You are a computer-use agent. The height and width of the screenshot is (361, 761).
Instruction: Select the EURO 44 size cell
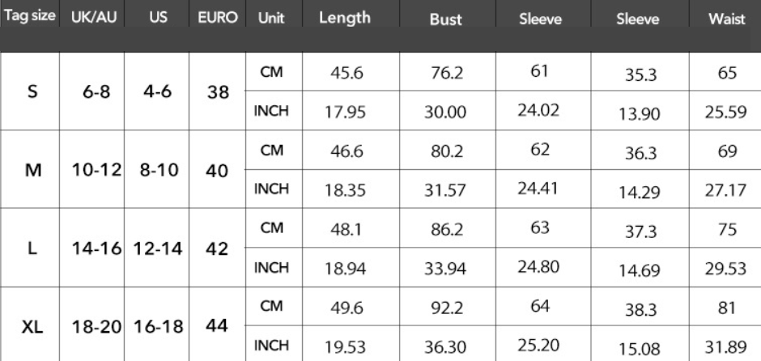click(x=216, y=325)
